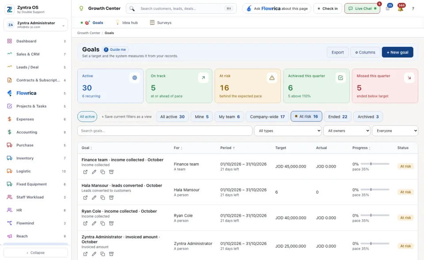This screenshot has height=260, width=424.
Task: Click the help question mark icon
Action: (413, 9)
